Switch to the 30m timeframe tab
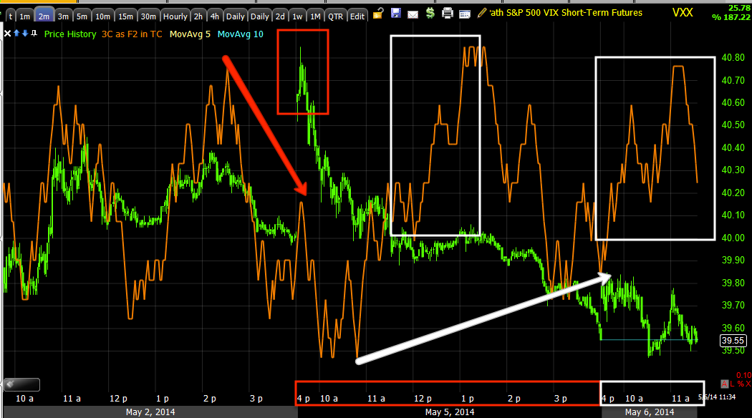Image resolution: width=752 pixels, height=418 pixels. tap(148, 16)
